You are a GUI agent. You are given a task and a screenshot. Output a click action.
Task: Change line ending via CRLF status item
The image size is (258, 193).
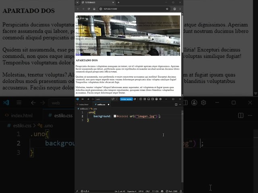tap(148, 191)
